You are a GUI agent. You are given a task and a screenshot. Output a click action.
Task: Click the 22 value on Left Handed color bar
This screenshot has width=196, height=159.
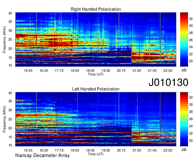coord(191,134)
